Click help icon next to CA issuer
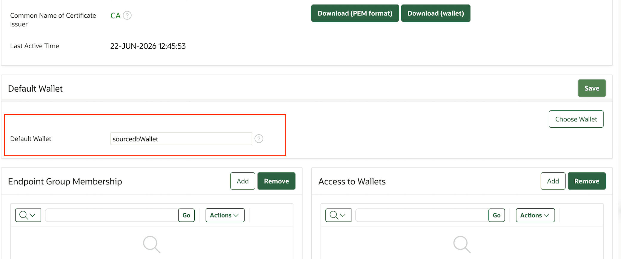621x259 pixels. pyautogui.click(x=127, y=15)
